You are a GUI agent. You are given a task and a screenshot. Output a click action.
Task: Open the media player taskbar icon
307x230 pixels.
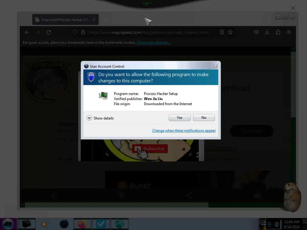click(x=44, y=224)
